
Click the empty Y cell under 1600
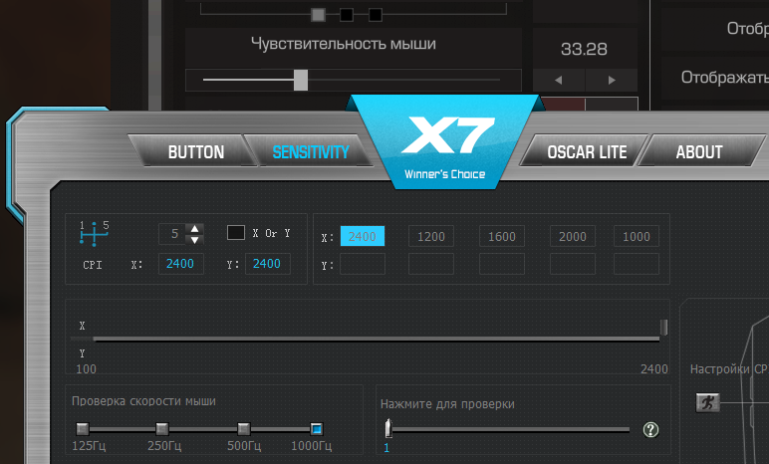(502, 265)
